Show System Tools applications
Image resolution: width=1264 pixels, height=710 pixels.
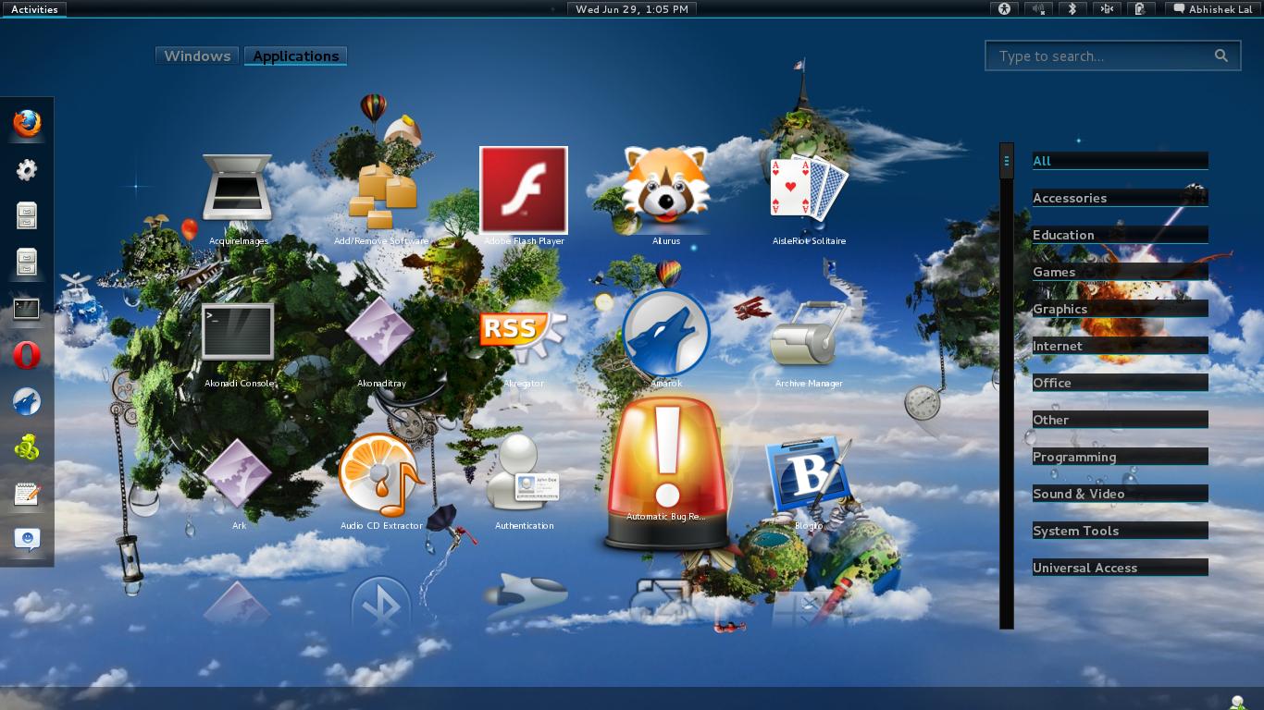[x=1121, y=531]
